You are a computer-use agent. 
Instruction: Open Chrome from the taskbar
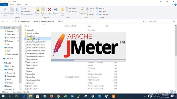click(58, 96)
